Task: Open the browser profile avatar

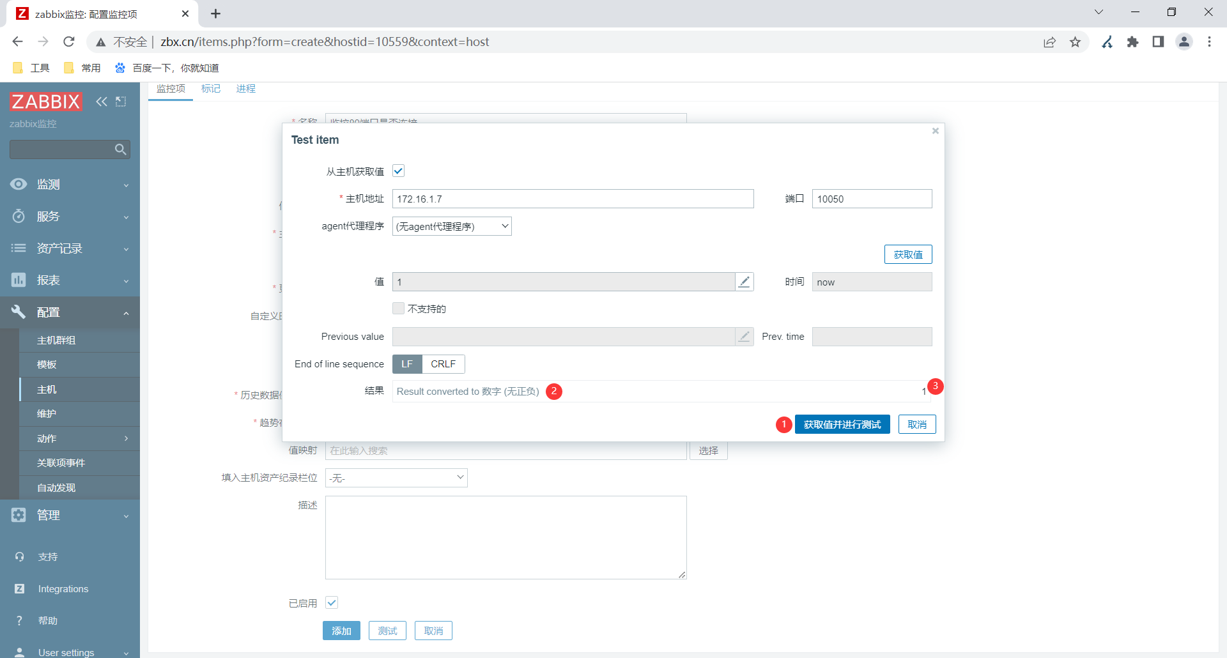Action: point(1184,42)
